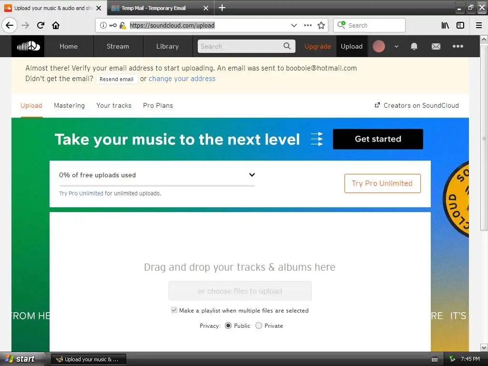The width and height of the screenshot is (488, 366).
Task: Close the Temp Mail tab
Action: tap(206, 8)
